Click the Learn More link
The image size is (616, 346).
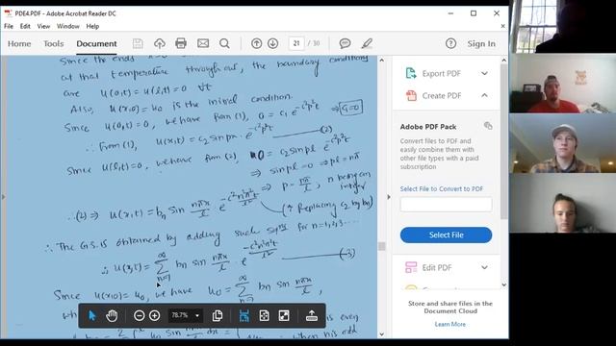click(x=450, y=324)
